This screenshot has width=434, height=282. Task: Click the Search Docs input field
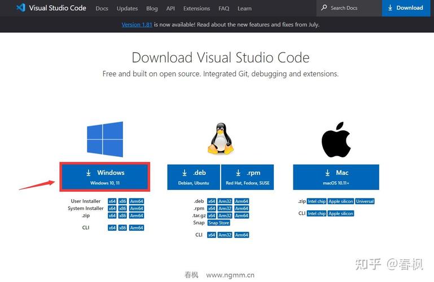pyautogui.click(x=349, y=8)
